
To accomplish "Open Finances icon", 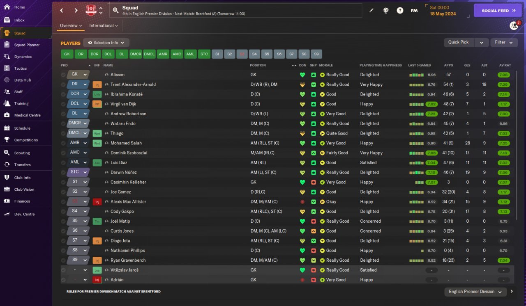I will coord(7,201).
